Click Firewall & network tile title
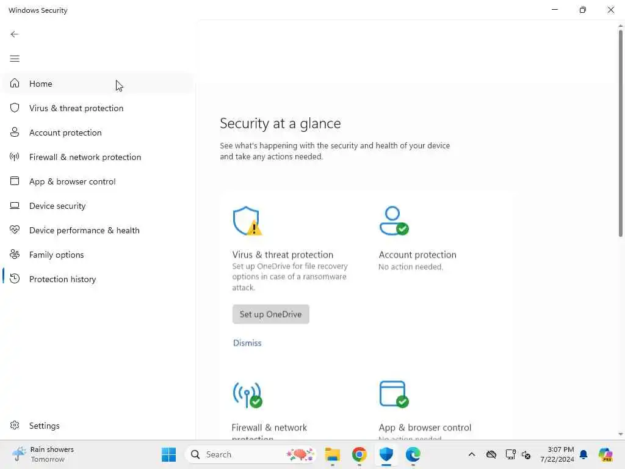The width and height of the screenshot is (625, 469). pyautogui.click(x=269, y=432)
